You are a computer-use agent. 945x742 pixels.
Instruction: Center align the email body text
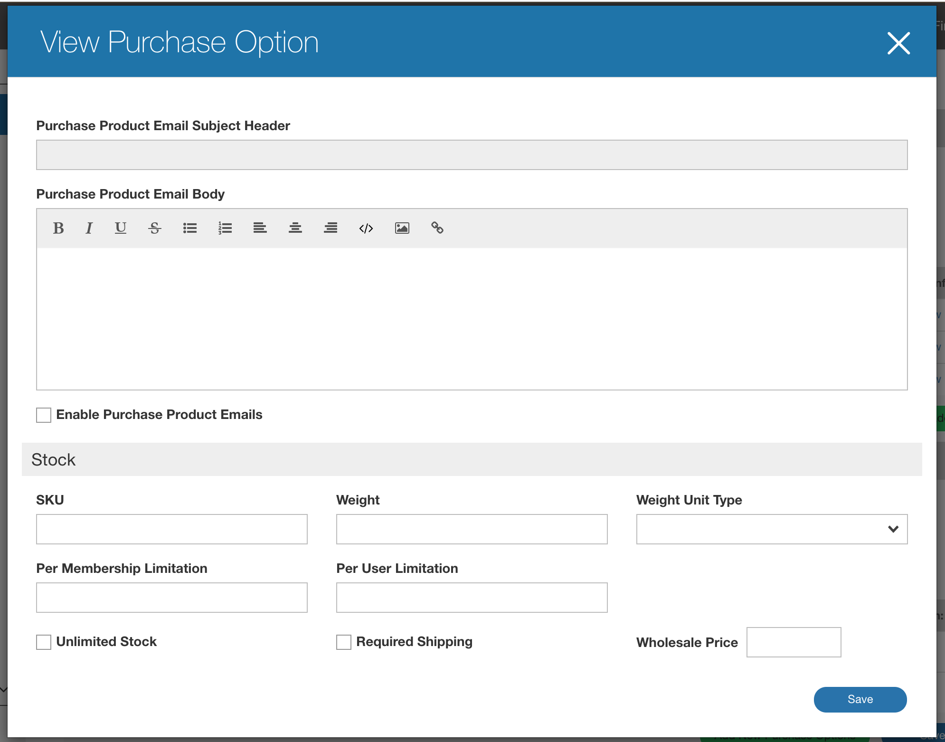pyautogui.click(x=295, y=228)
